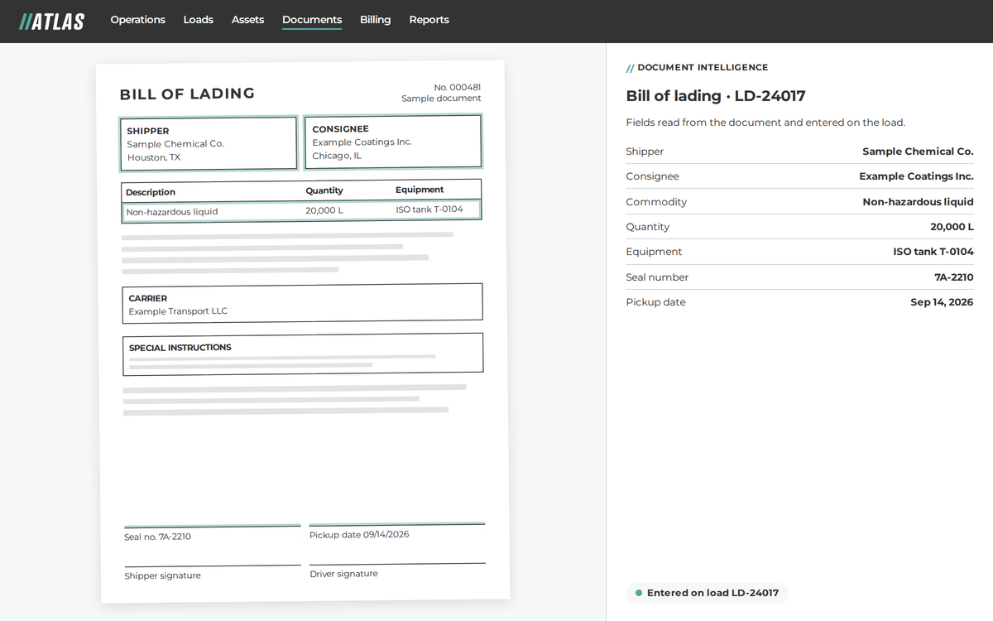Click the Equipment value ISO tank T-0104 in panel
This screenshot has height=621, width=993.
933,252
